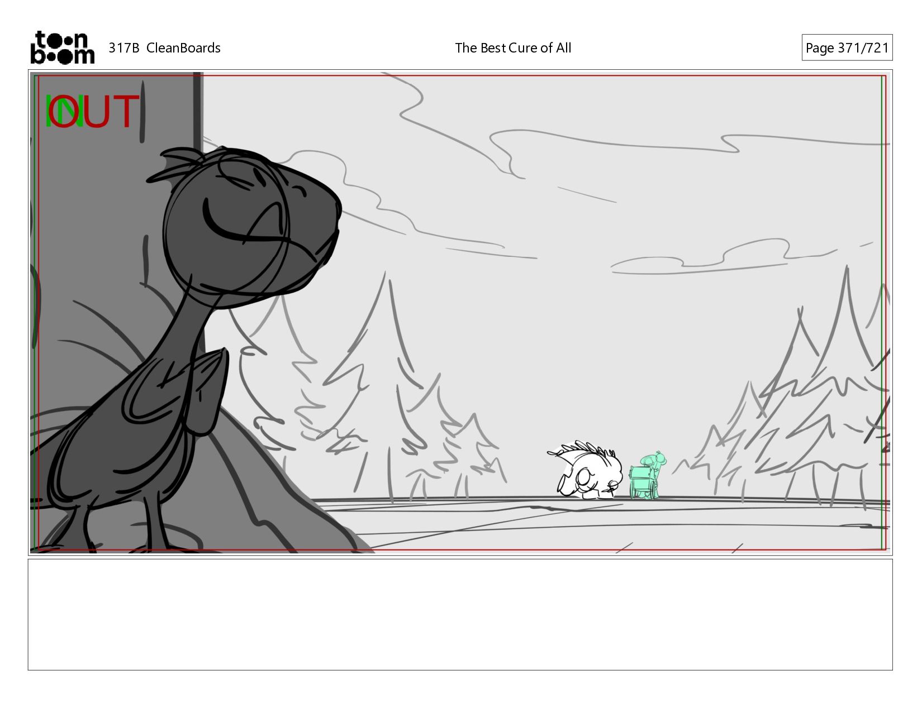This screenshot has width=922, height=712.
Task: Click the storyboard panel thumbnail image
Action: (x=460, y=312)
